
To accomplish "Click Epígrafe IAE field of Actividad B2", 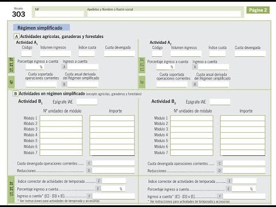I will [220, 102].
